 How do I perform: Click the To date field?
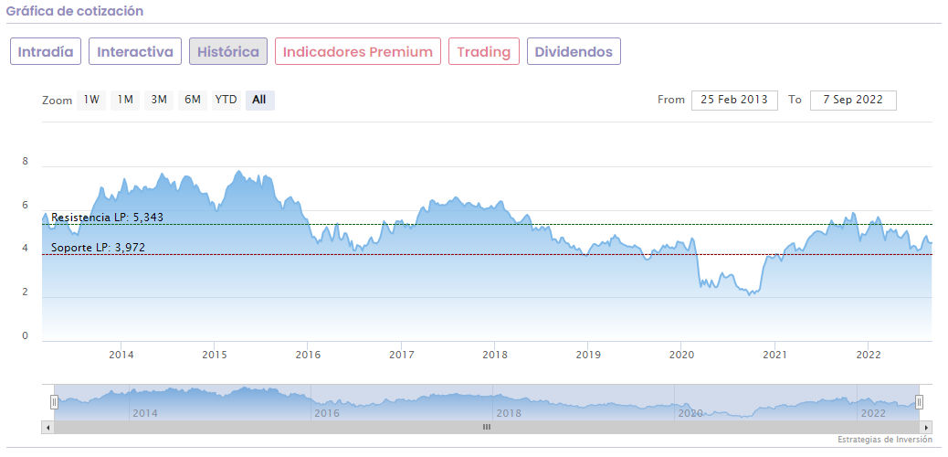point(852,100)
